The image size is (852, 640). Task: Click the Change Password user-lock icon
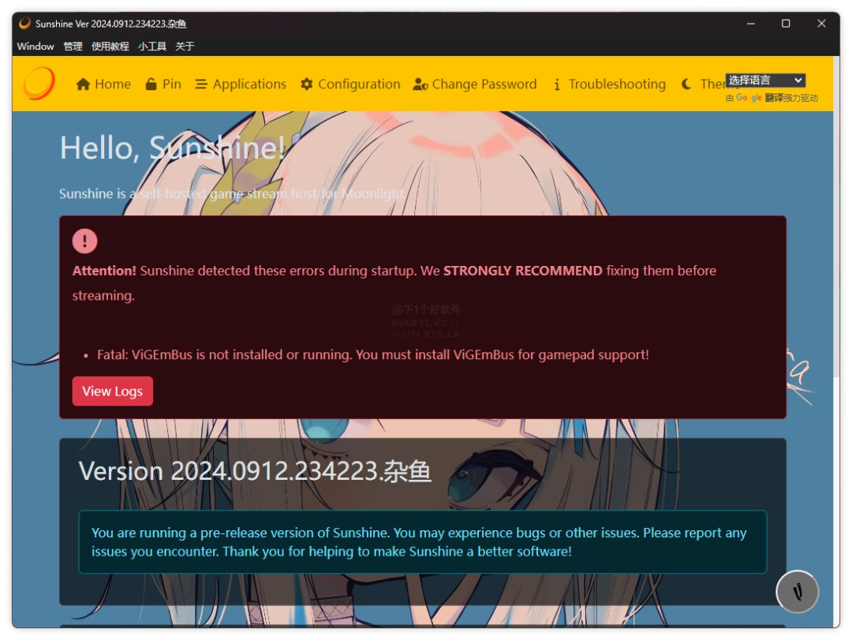point(420,84)
